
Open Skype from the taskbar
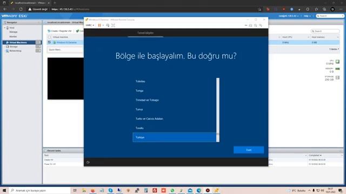click(x=110, y=190)
